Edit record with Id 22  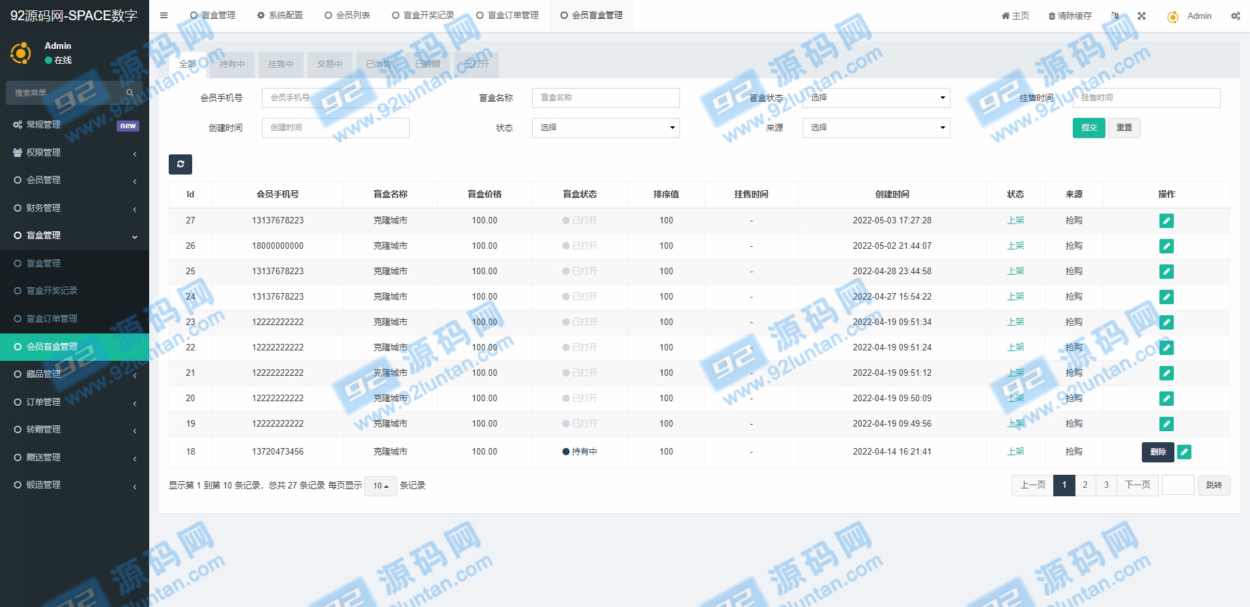tap(1166, 348)
